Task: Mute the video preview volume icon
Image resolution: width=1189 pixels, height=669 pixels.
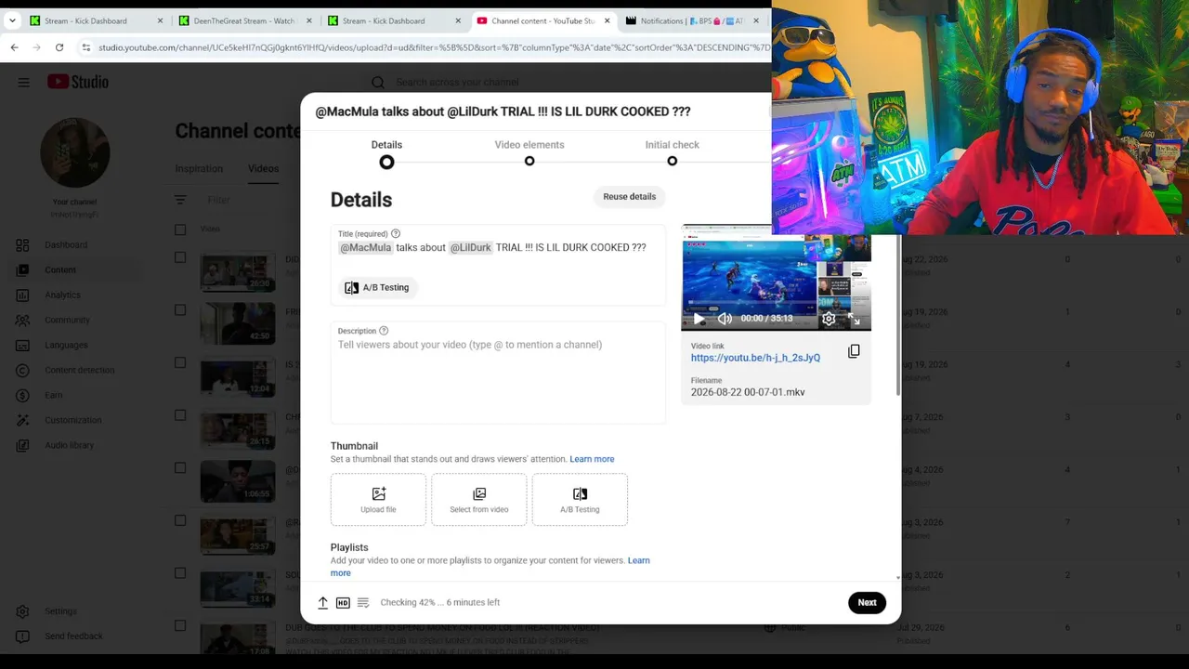Action: [725, 319]
